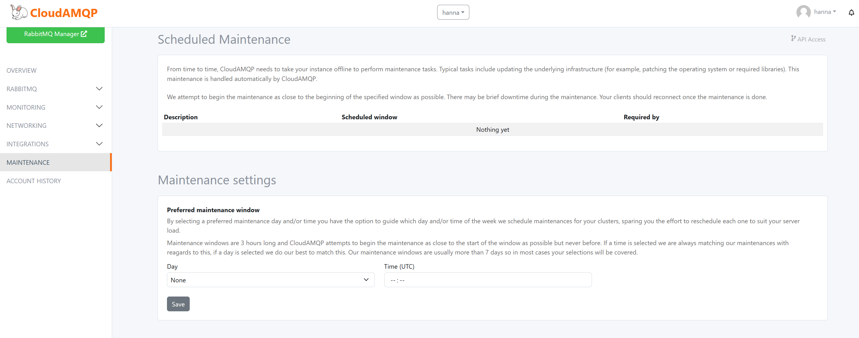Image resolution: width=859 pixels, height=338 pixels.
Task: Select the MAINTENANCE sidebar item
Action: point(56,162)
